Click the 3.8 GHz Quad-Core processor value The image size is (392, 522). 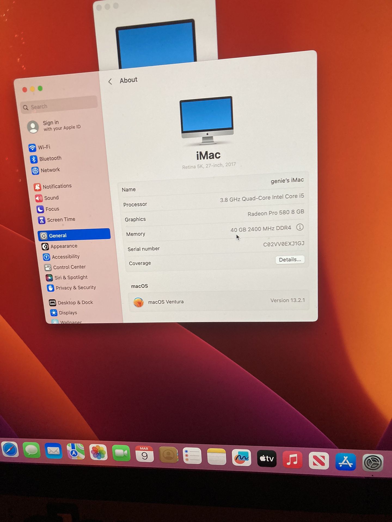tap(262, 198)
